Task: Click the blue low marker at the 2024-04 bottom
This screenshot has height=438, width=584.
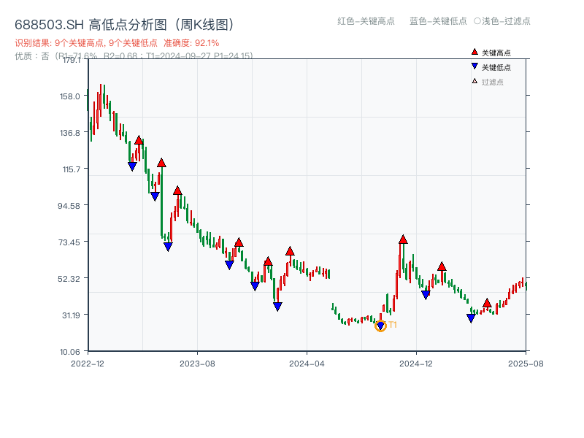Action: tap(277, 307)
